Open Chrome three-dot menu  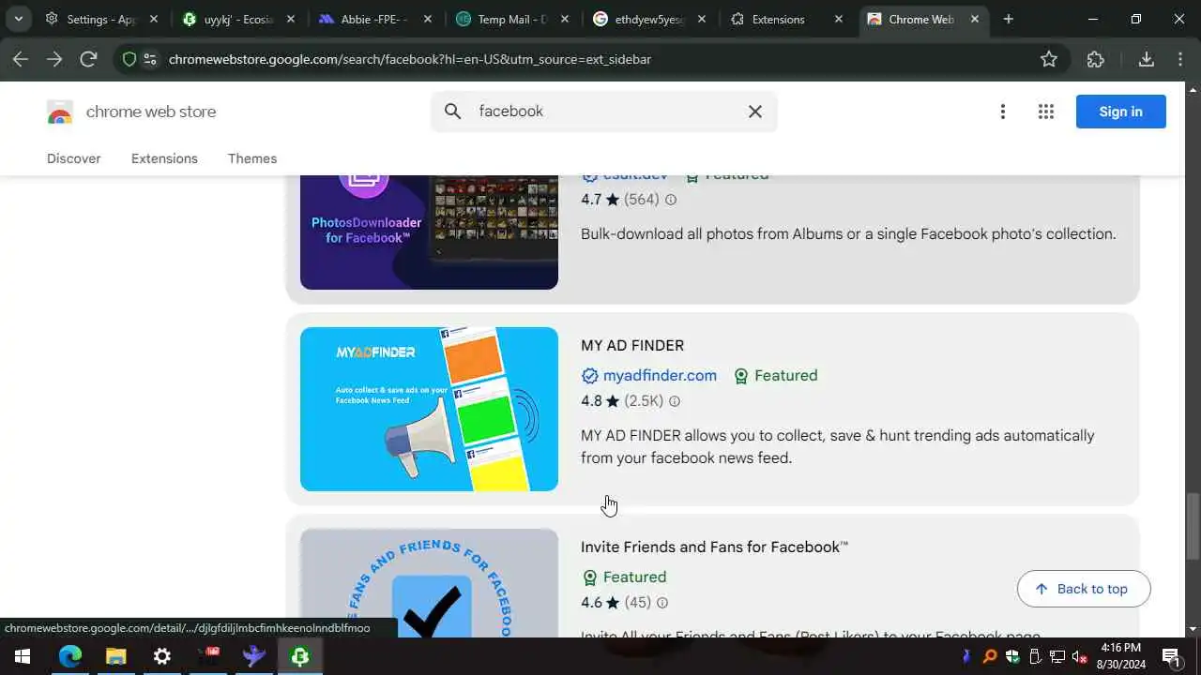pyautogui.click(x=1180, y=59)
